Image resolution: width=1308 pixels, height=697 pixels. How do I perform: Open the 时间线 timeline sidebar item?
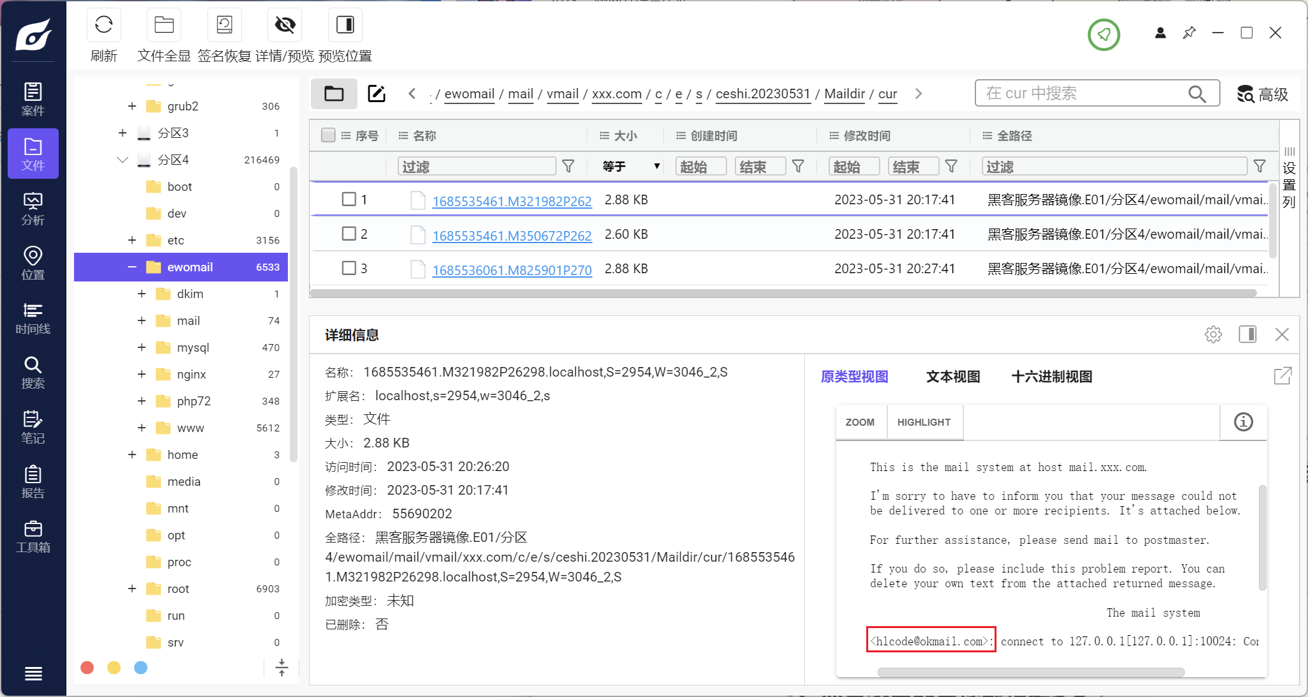(x=33, y=318)
